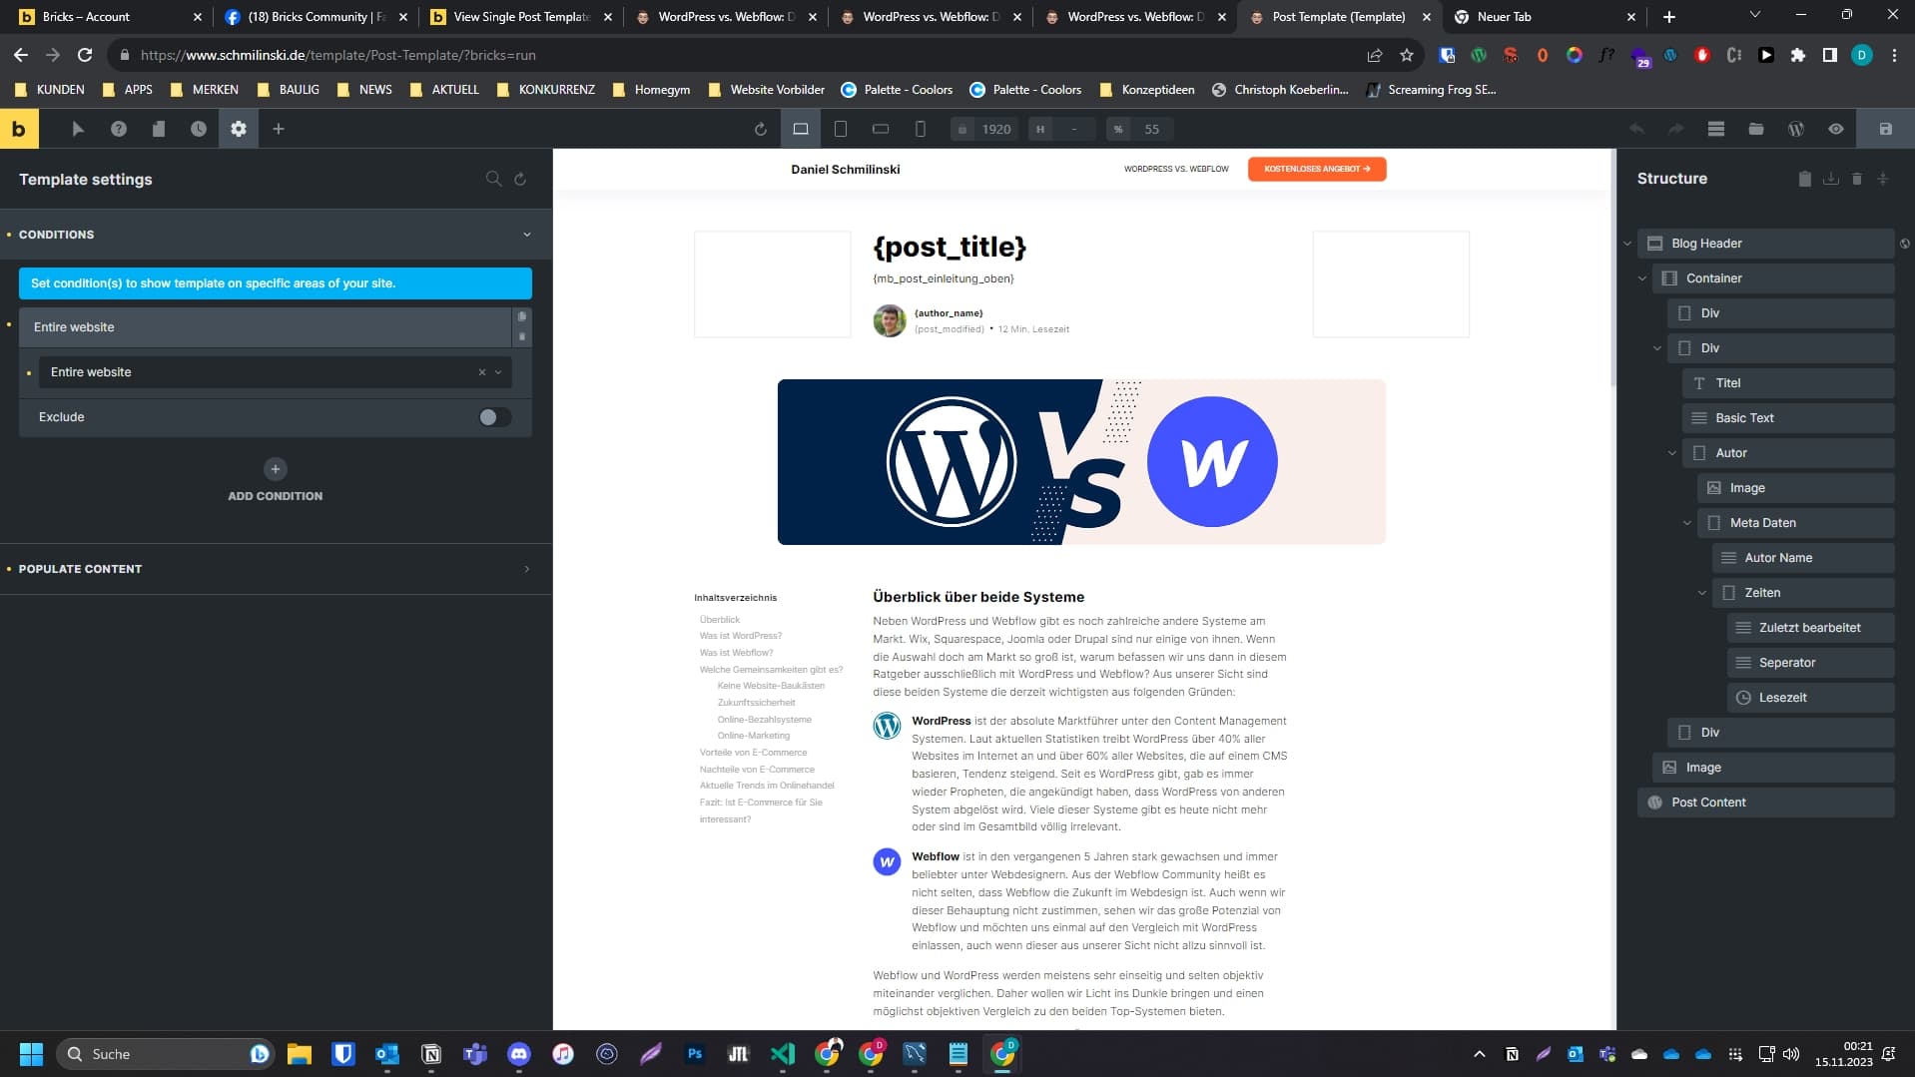The image size is (1915, 1077).
Task: Select the Lesezeit element in Structure
Action: (1810, 698)
